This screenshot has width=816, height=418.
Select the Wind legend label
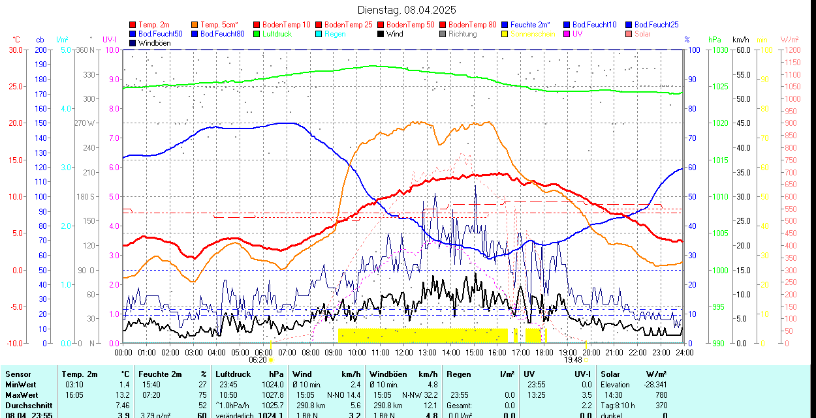[x=395, y=34]
